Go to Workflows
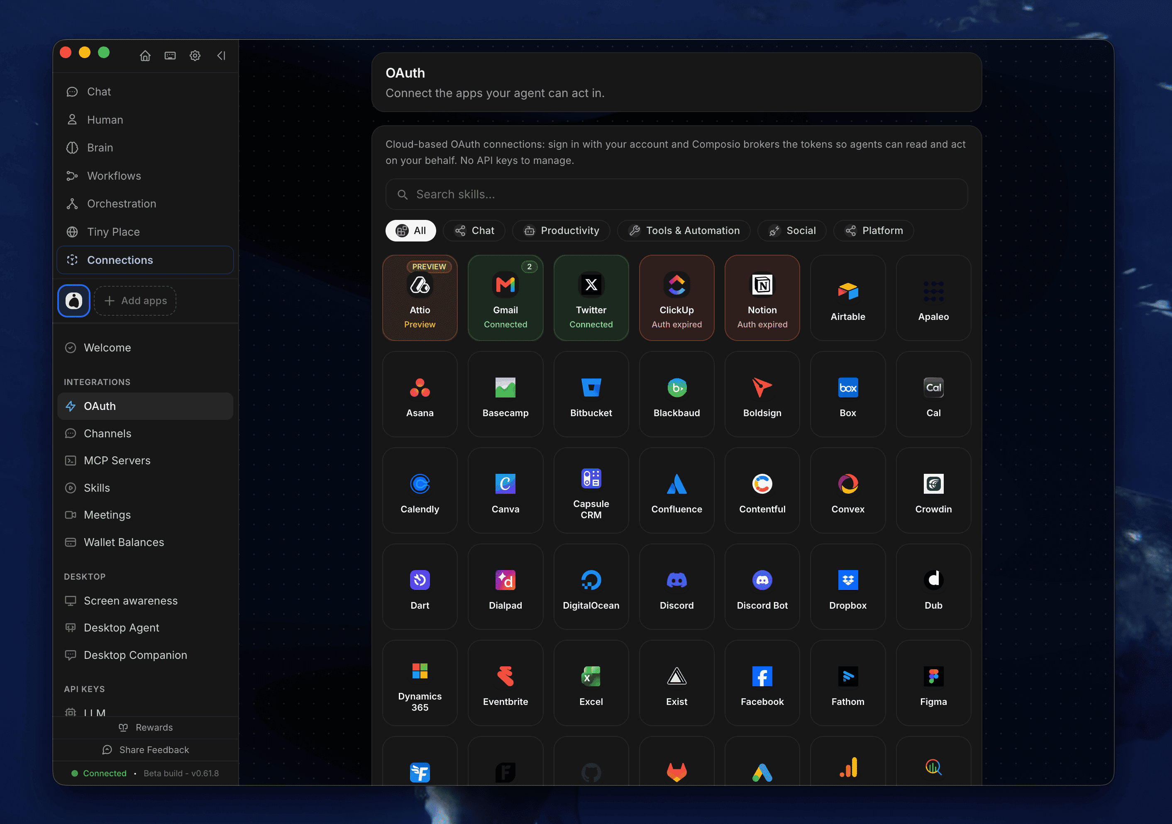 [x=145, y=176]
